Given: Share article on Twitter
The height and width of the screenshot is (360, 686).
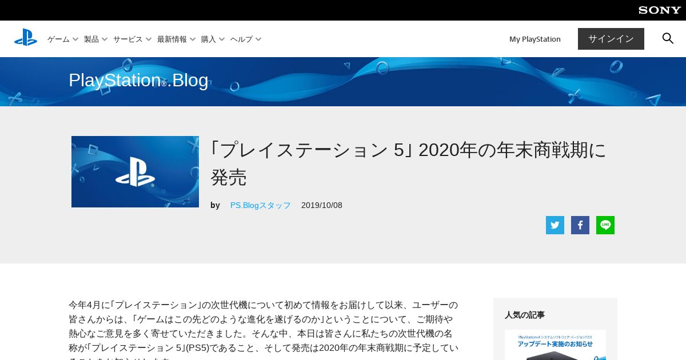Looking at the screenshot, I should tap(555, 225).
